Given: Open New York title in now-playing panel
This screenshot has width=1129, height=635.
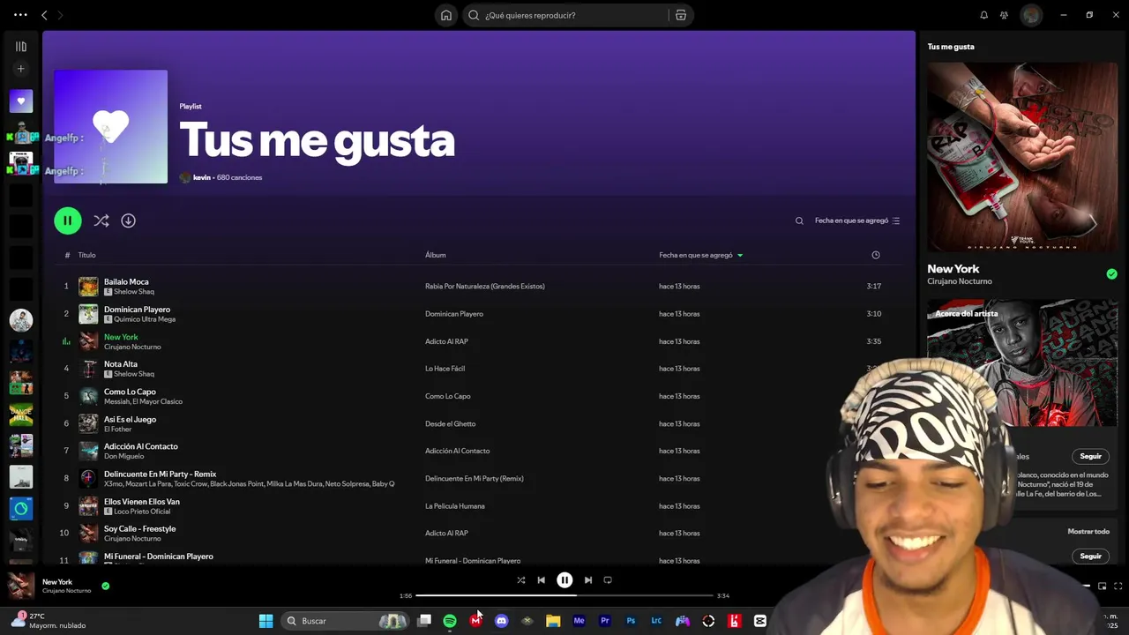Looking at the screenshot, I should [x=953, y=269].
